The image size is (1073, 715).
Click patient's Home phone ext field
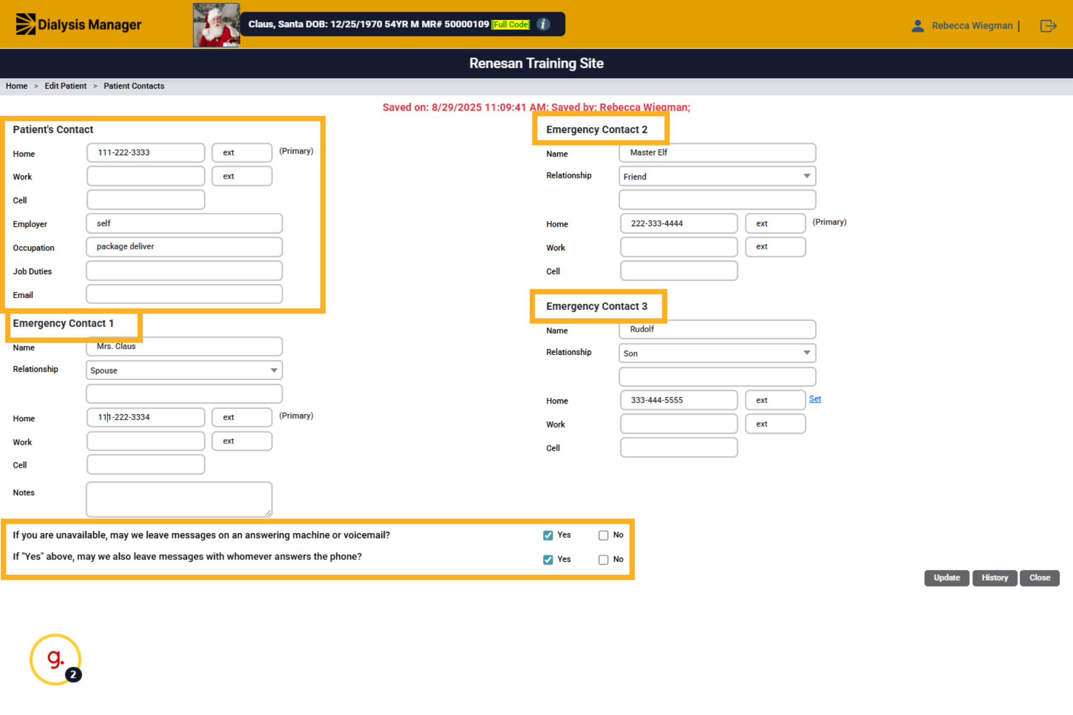tap(242, 153)
